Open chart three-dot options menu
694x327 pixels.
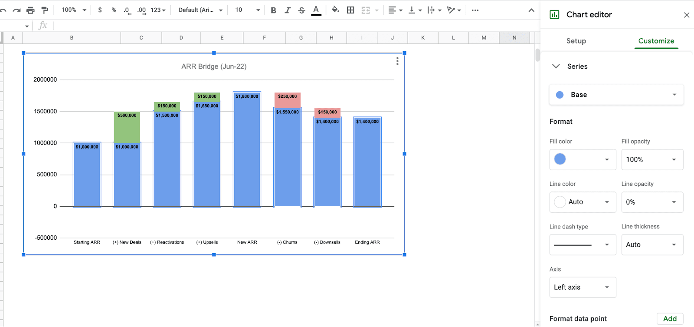tap(397, 61)
